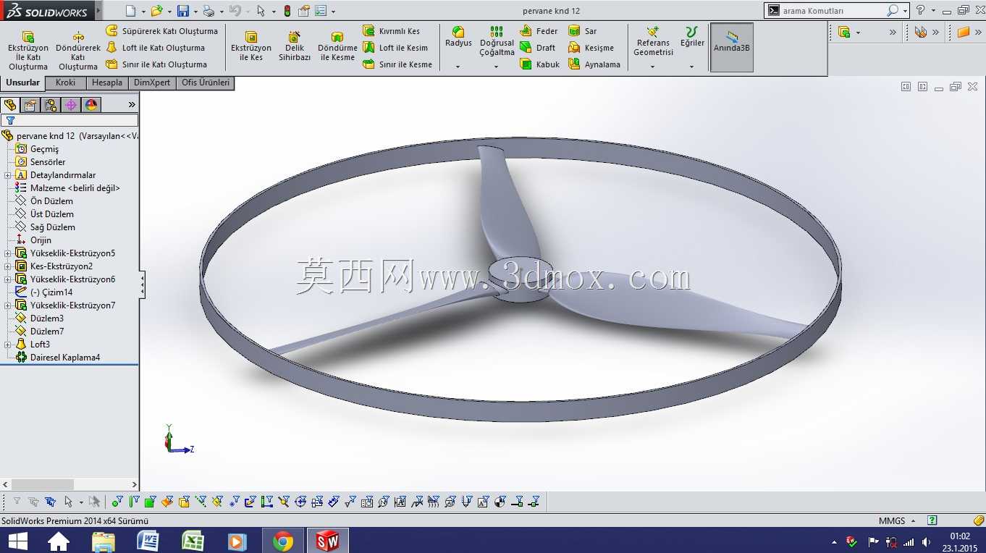
Task: Expand the Eğriler curves dropdown
Action: 692,67
